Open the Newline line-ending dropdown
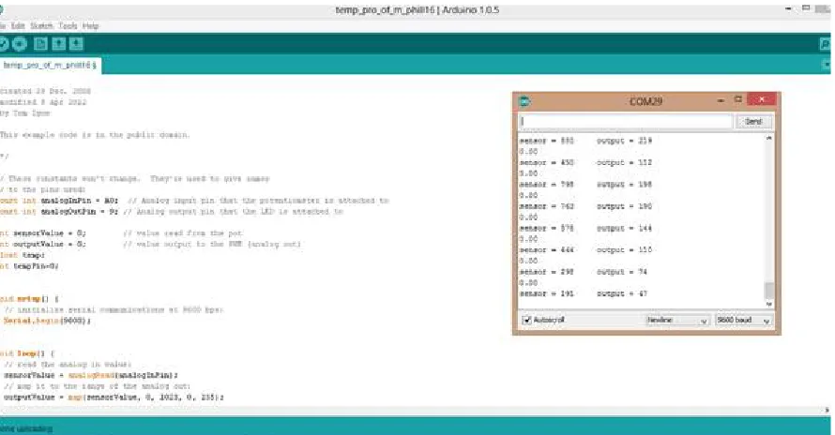The height and width of the screenshot is (435, 835). click(676, 320)
